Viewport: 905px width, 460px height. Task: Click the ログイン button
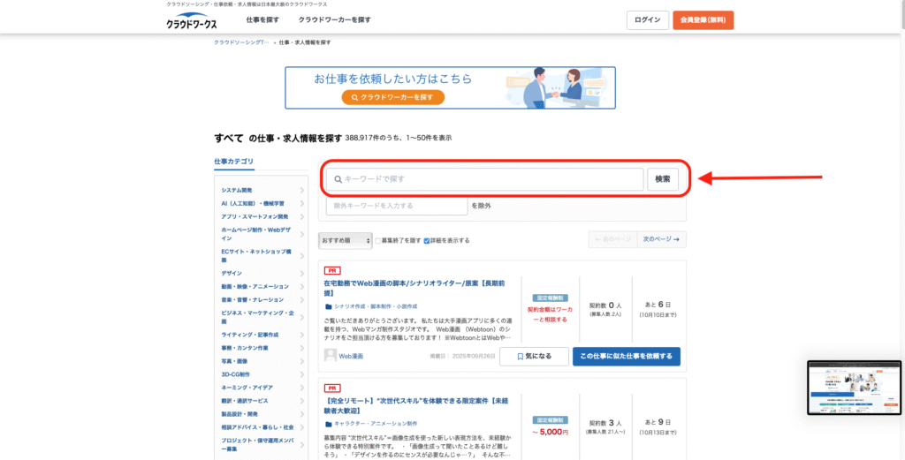pyautogui.click(x=647, y=20)
